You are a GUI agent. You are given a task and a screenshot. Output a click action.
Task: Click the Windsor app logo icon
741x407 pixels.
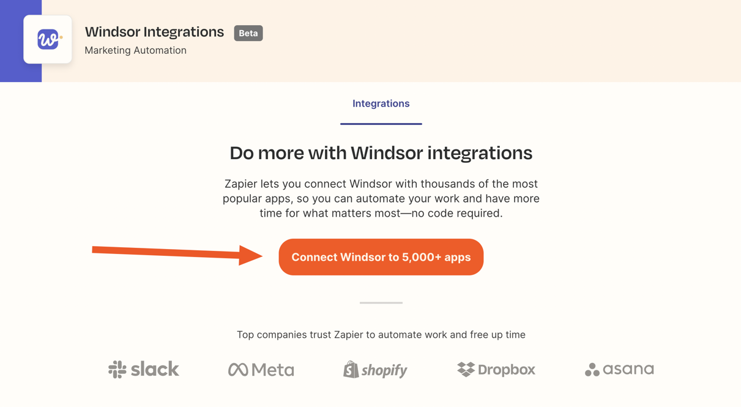point(48,40)
